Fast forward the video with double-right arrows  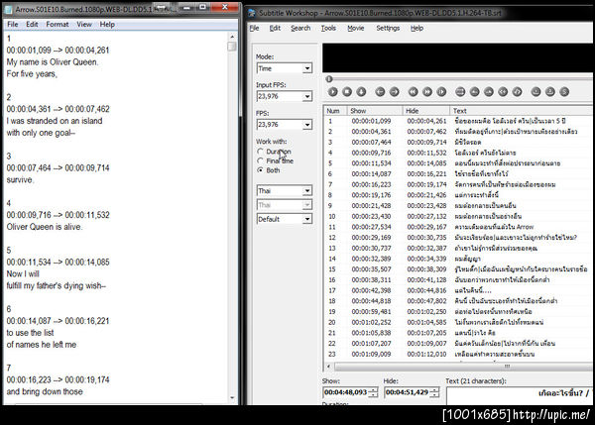tap(427, 92)
